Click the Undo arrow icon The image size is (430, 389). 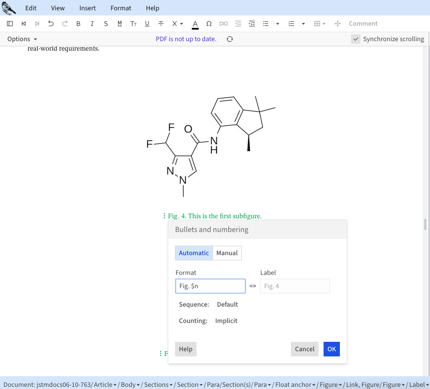pos(51,24)
